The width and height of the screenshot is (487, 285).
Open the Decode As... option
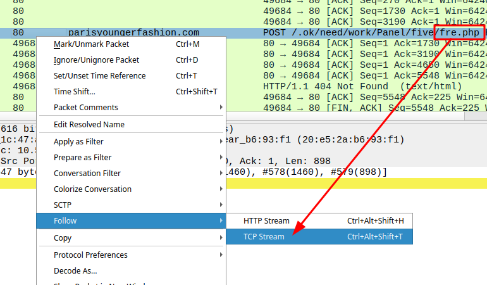tap(75, 271)
